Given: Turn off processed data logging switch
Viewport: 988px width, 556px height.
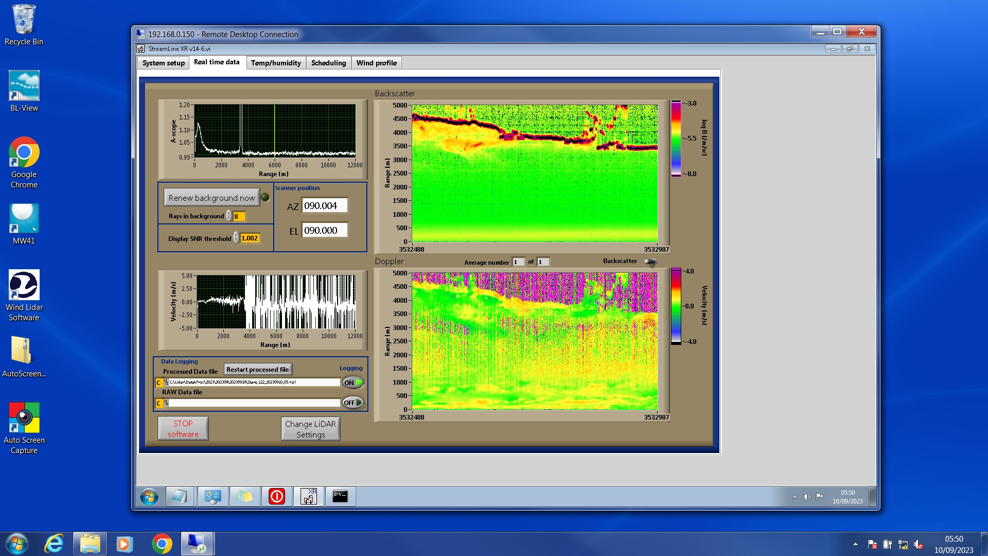Looking at the screenshot, I should click(353, 383).
